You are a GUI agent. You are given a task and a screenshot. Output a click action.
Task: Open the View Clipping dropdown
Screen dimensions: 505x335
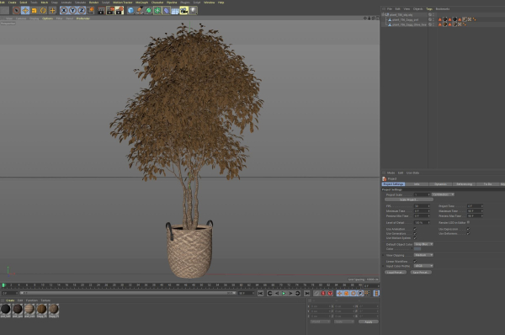coord(423,255)
